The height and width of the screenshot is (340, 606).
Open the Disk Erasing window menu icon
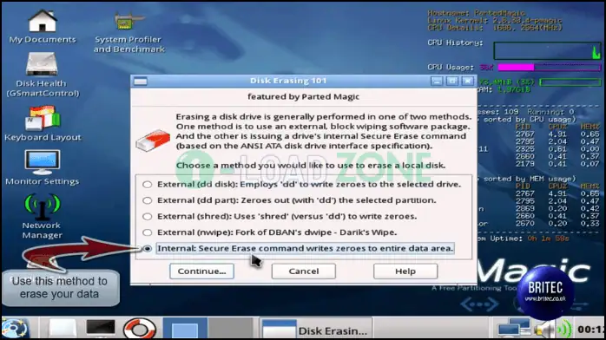tap(141, 81)
